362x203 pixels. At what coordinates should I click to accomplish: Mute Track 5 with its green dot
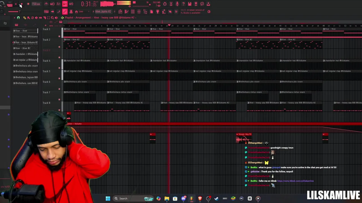pyautogui.click(x=59, y=78)
